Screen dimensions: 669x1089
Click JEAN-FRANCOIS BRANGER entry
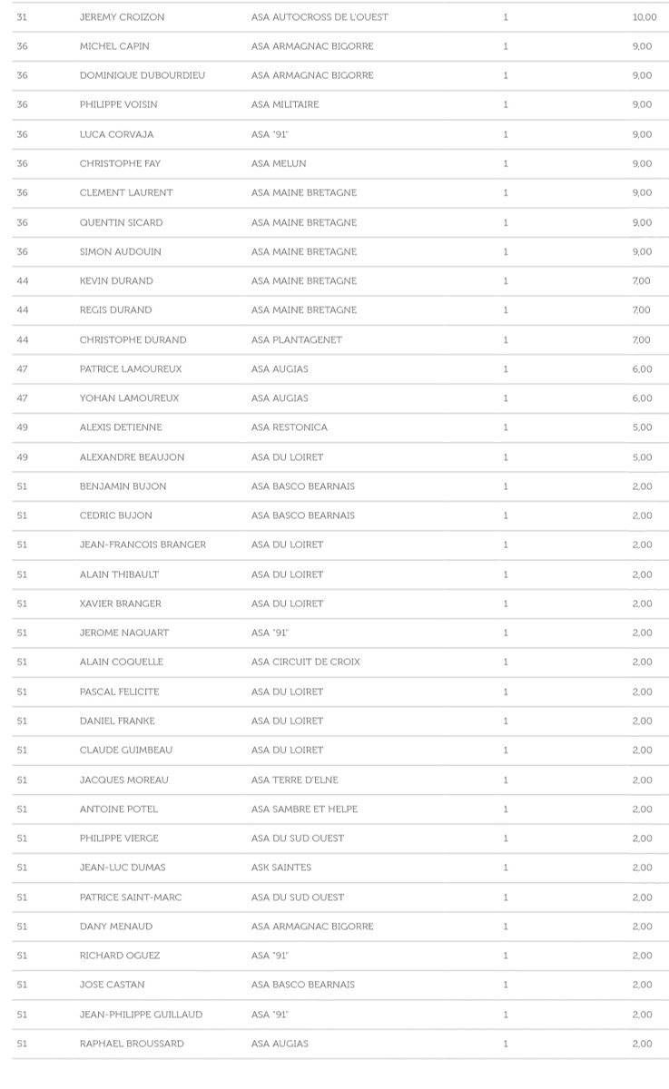[143, 544]
